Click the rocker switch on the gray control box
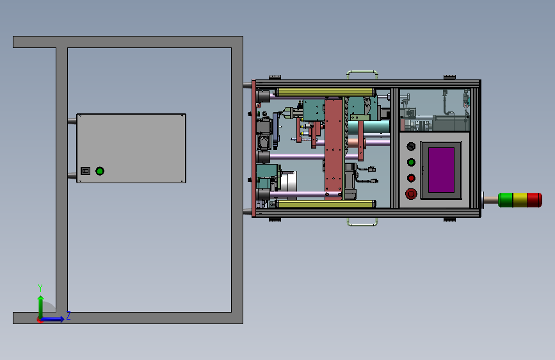555x360 pixels. tap(85, 171)
